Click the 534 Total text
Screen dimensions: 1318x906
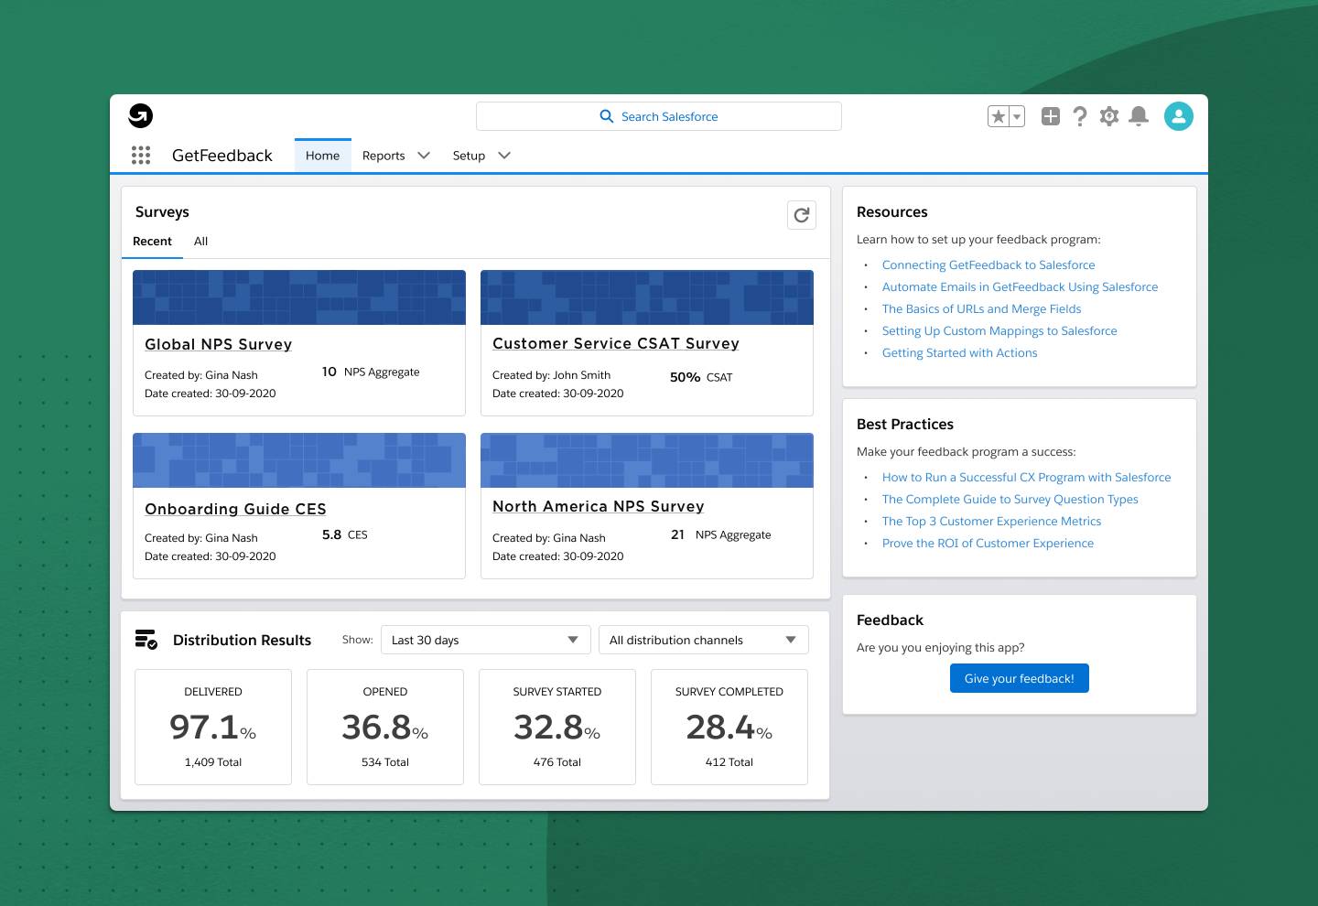click(385, 762)
